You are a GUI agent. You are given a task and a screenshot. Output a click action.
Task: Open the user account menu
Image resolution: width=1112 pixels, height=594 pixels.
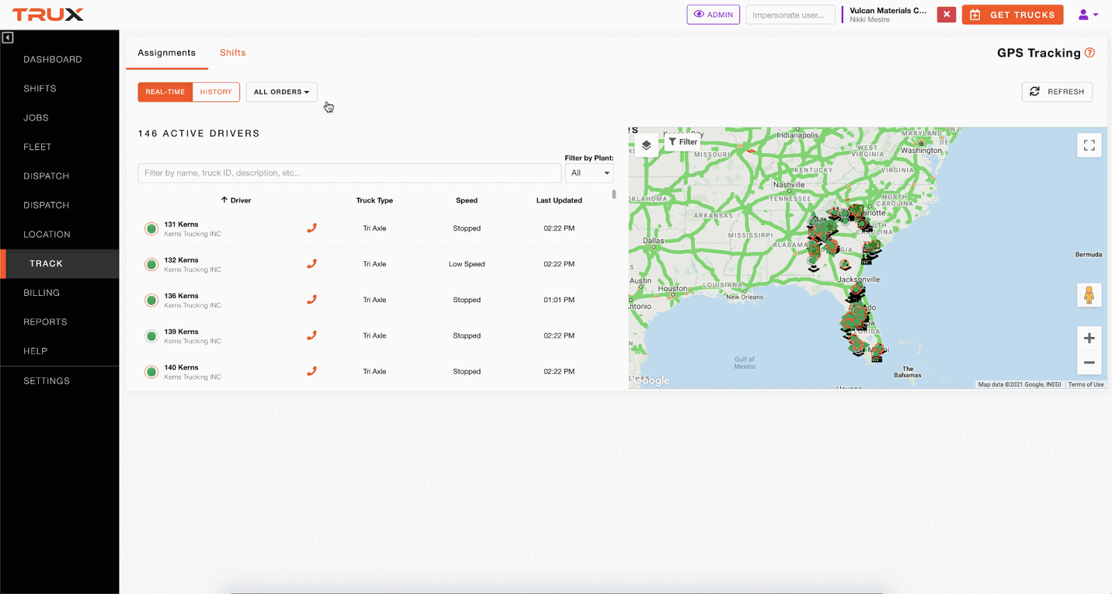coord(1088,15)
